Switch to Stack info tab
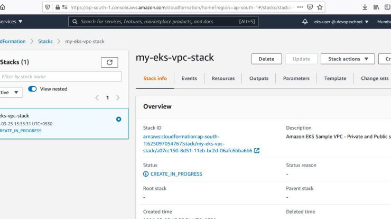 155,78
